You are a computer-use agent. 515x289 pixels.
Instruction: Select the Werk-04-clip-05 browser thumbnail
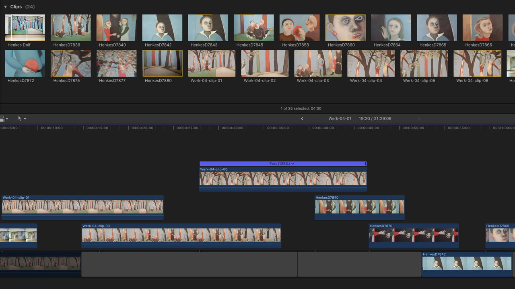coord(424,63)
